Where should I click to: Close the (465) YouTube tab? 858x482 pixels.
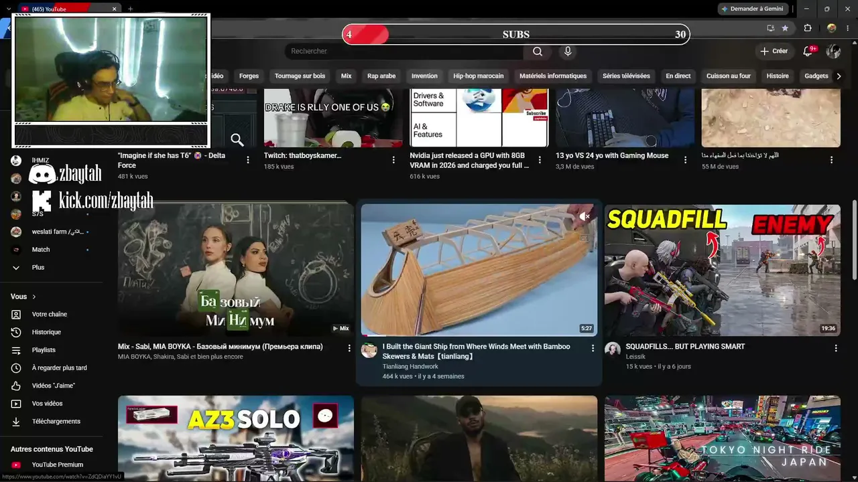coord(115,9)
